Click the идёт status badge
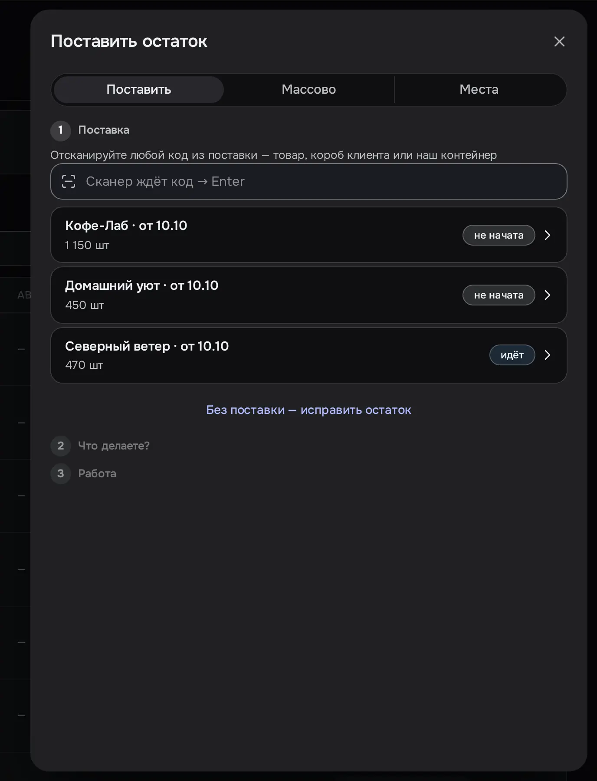 coord(512,355)
